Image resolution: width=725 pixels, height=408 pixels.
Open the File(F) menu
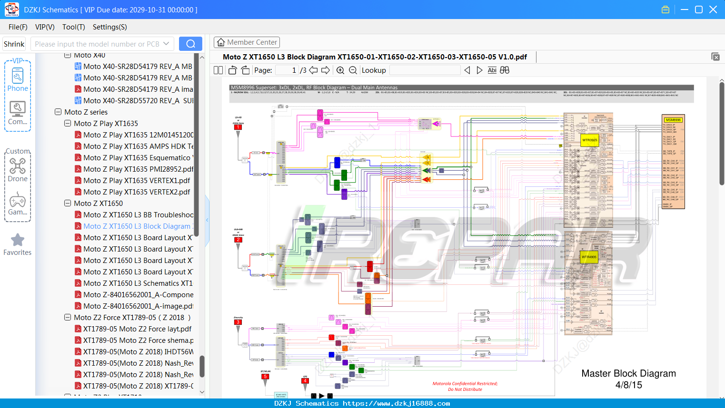pos(18,27)
